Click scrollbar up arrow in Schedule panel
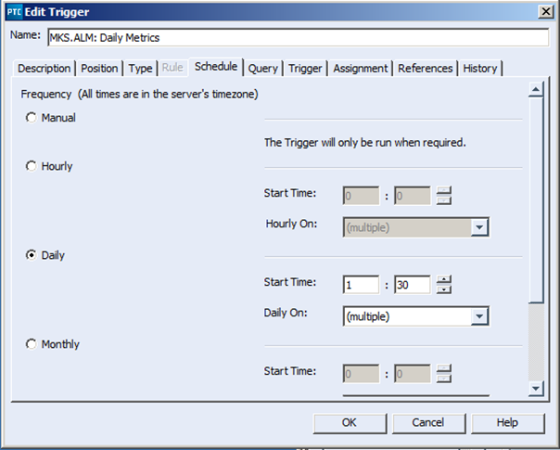Viewport: 560px width, 450px height. click(x=536, y=89)
